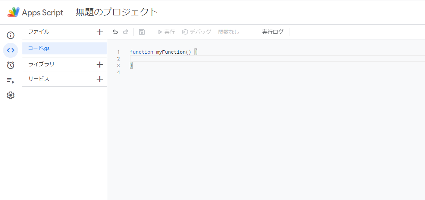Select the Editor code icon in sidebar

tap(11, 50)
